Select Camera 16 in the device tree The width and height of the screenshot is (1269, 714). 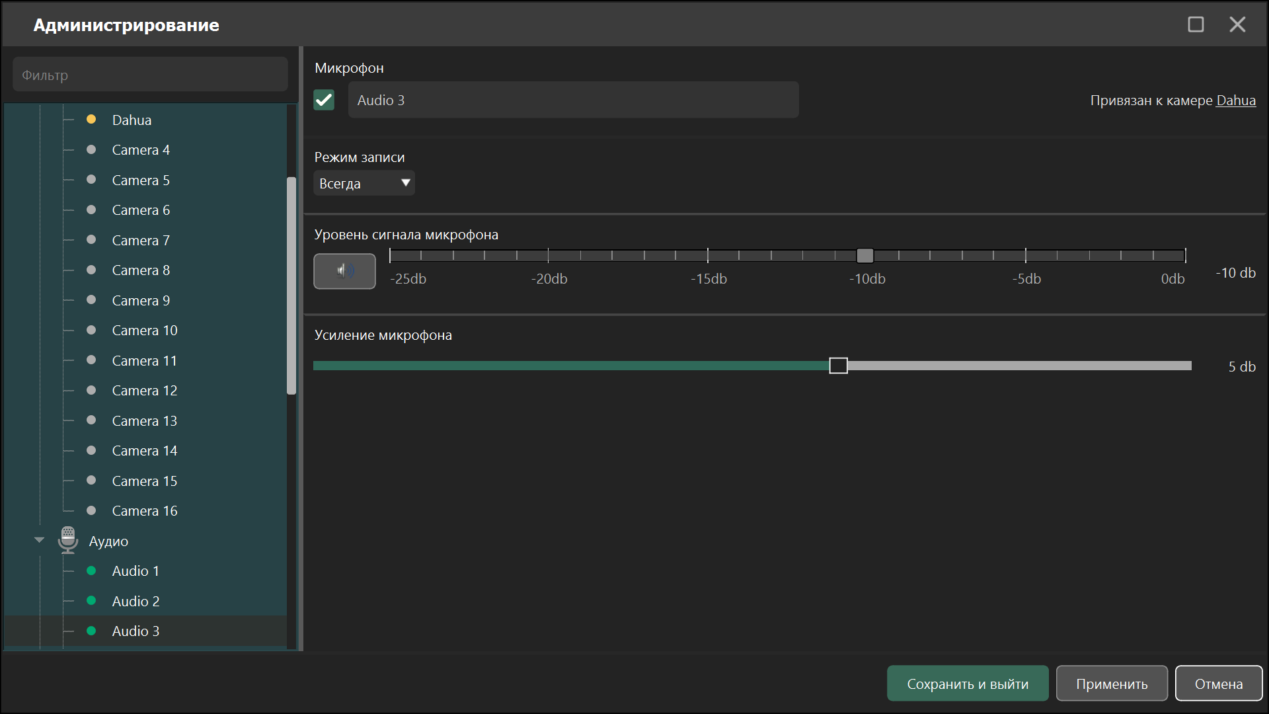pyautogui.click(x=145, y=510)
